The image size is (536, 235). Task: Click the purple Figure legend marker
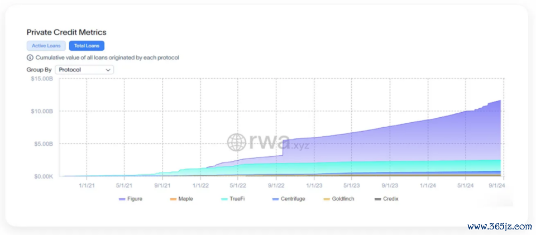coord(123,199)
